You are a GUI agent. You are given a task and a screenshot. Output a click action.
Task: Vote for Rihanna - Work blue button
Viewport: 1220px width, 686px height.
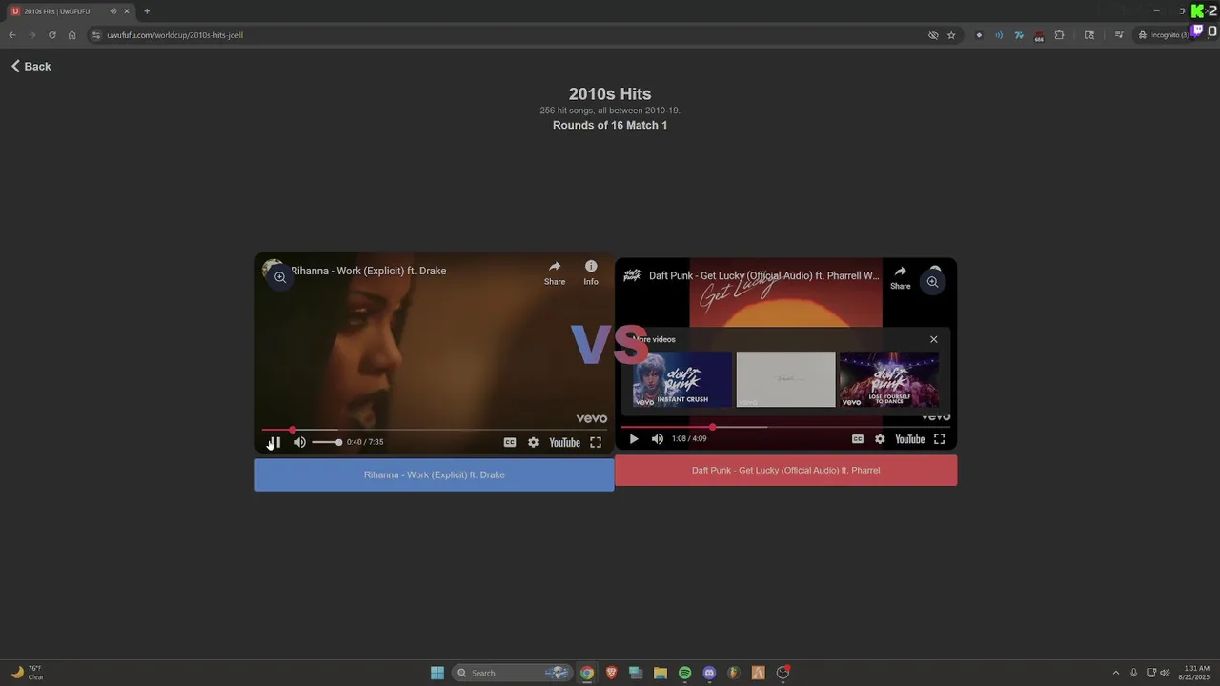(435, 474)
